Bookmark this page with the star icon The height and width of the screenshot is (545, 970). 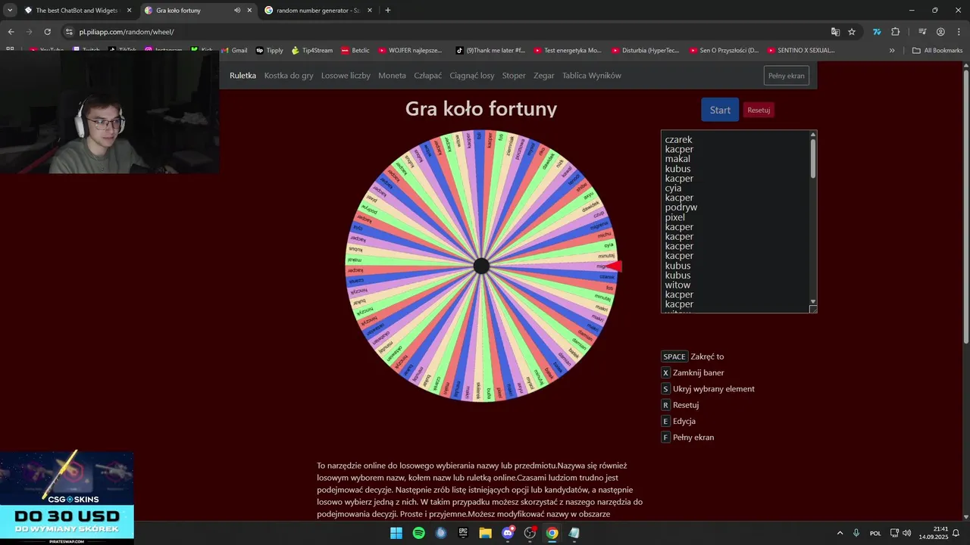tap(852, 32)
